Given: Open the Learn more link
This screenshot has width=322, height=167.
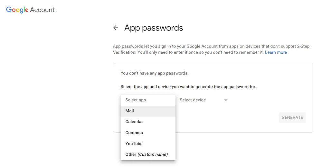Looking at the screenshot, I should pos(276,52).
